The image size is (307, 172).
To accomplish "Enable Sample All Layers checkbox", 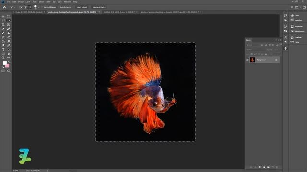I will click(42, 7).
